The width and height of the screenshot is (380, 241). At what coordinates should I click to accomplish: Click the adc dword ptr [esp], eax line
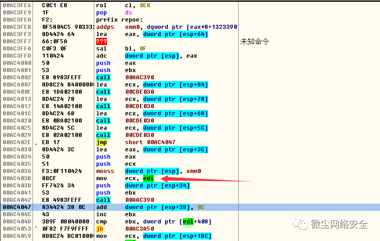click(x=147, y=56)
